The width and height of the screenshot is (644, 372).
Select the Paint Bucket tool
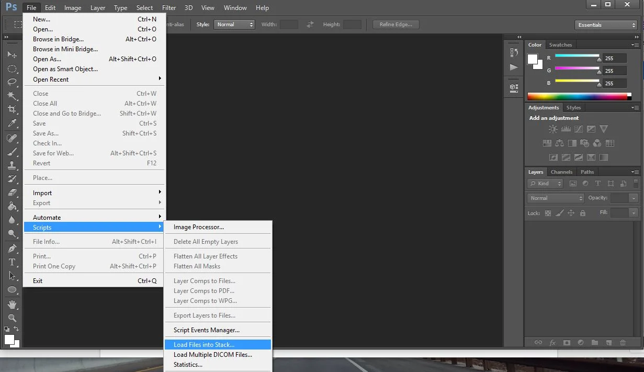[12, 206]
